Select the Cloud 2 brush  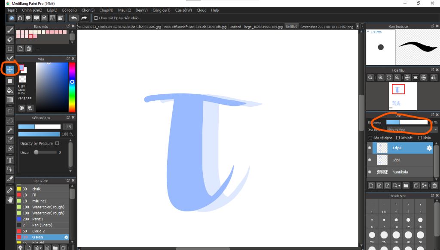[x=43, y=231]
